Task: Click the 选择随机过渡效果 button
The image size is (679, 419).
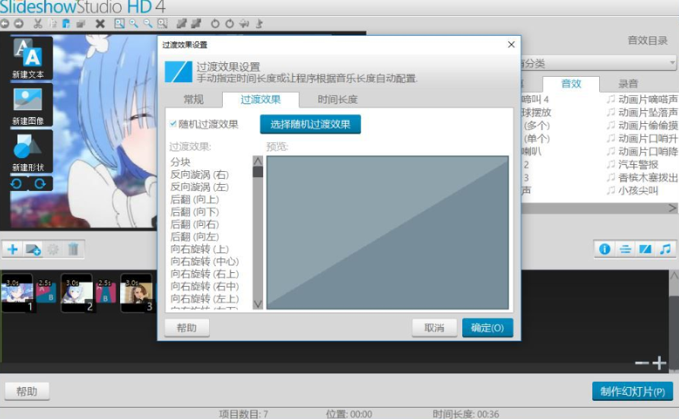Action: [x=310, y=125]
